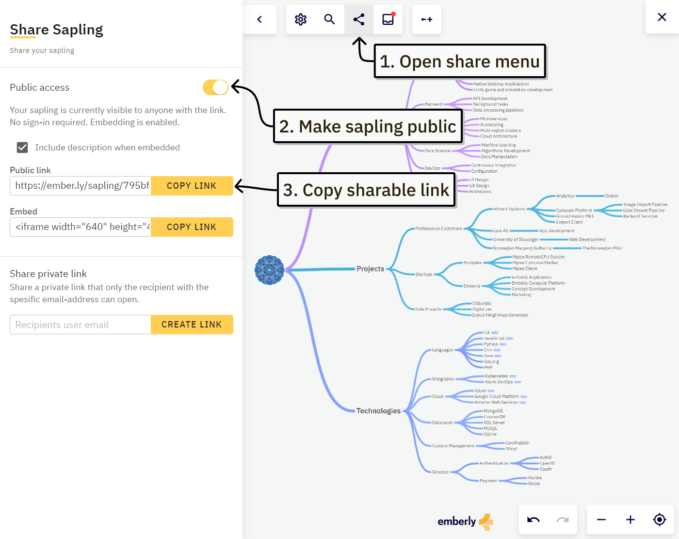679x539 pixels.
Task: Select the Lyse AS node
Action: [501, 231]
